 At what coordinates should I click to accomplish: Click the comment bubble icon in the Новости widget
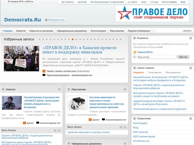click(38, 123)
